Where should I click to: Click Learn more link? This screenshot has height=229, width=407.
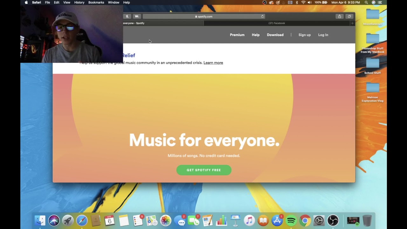pyautogui.click(x=213, y=63)
